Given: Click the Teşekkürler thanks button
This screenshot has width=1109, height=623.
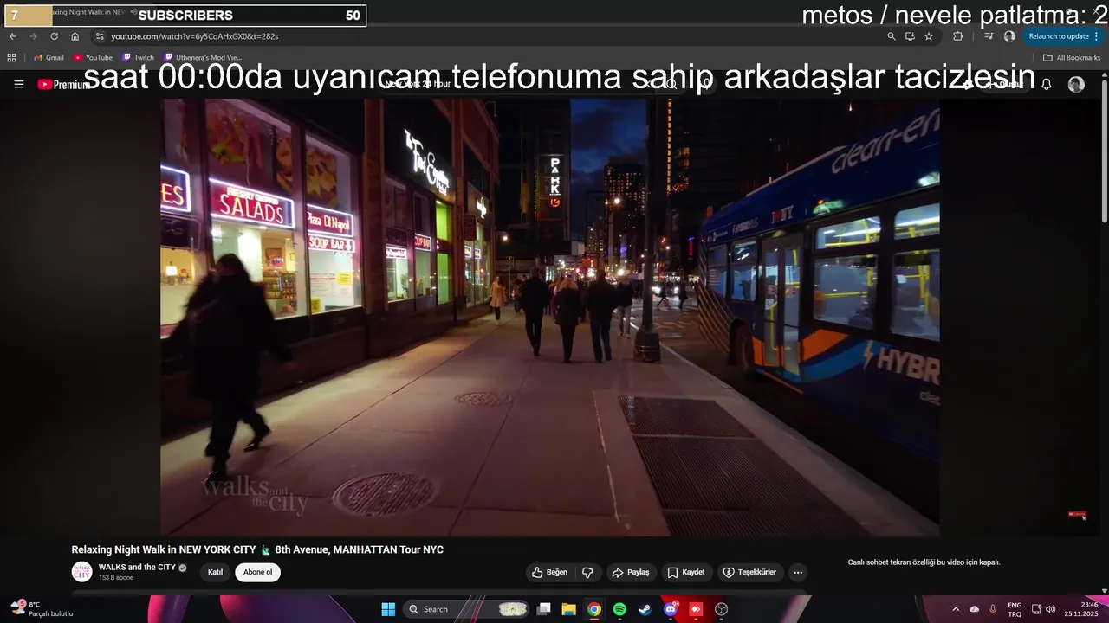Looking at the screenshot, I should click(750, 572).
